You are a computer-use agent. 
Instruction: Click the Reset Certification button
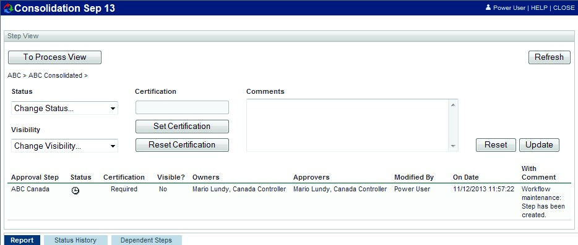click(182, 145)
